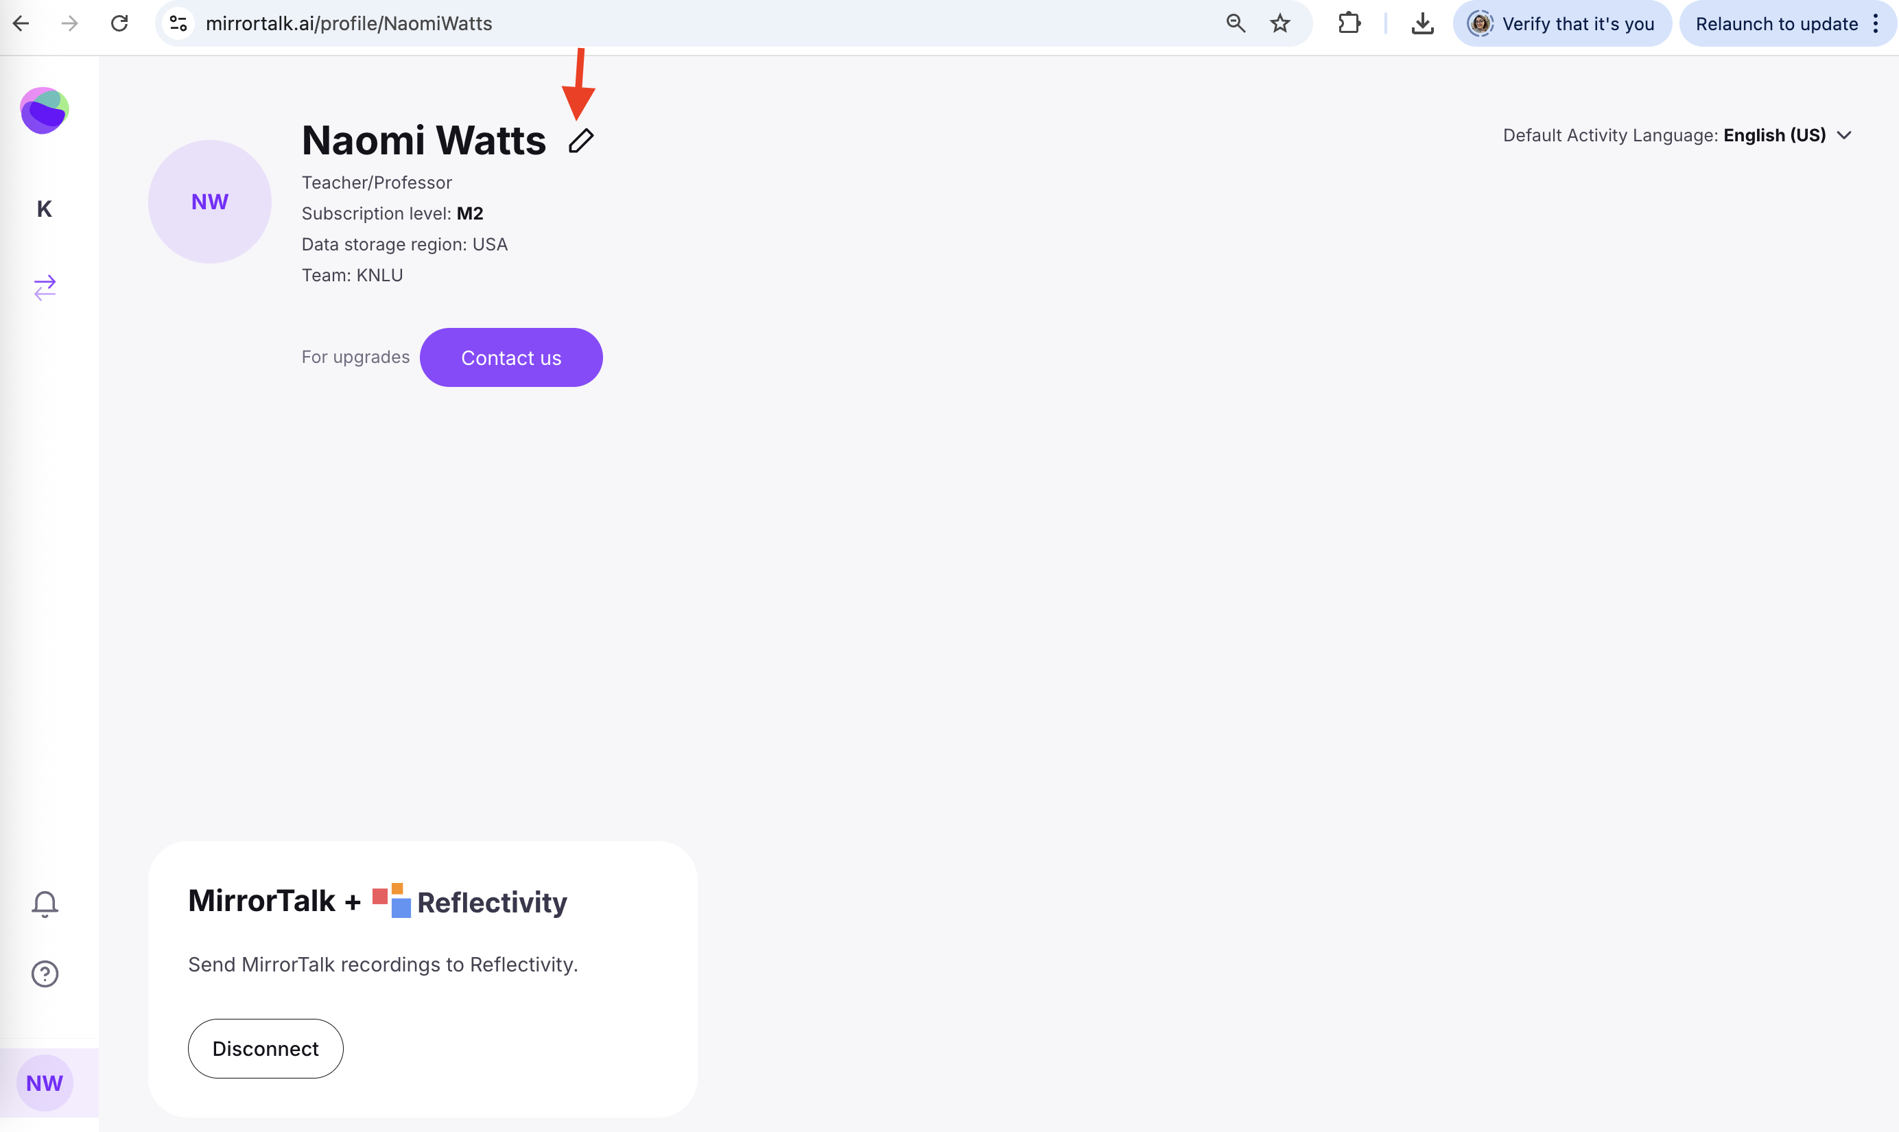This screenshot has width=1899, height=1132.
Task: Click the pencil edit icon beside Naomi Watts
Action: tap(580, 141)
